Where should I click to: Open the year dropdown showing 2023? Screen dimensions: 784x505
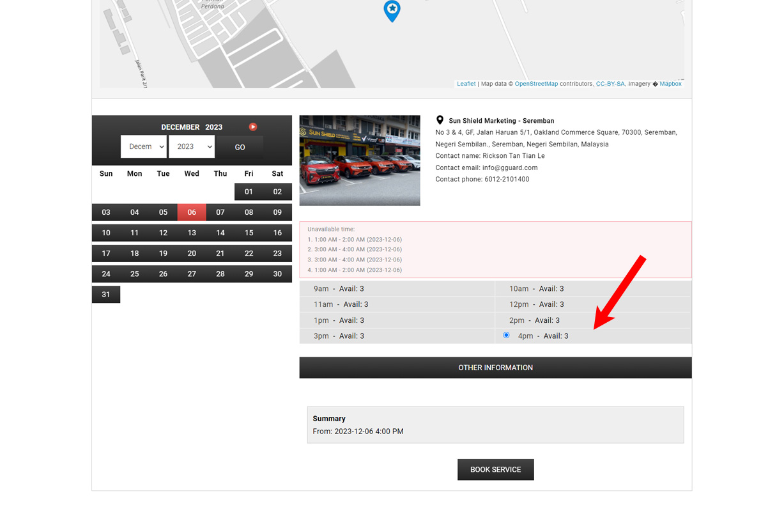pos(192,146)
